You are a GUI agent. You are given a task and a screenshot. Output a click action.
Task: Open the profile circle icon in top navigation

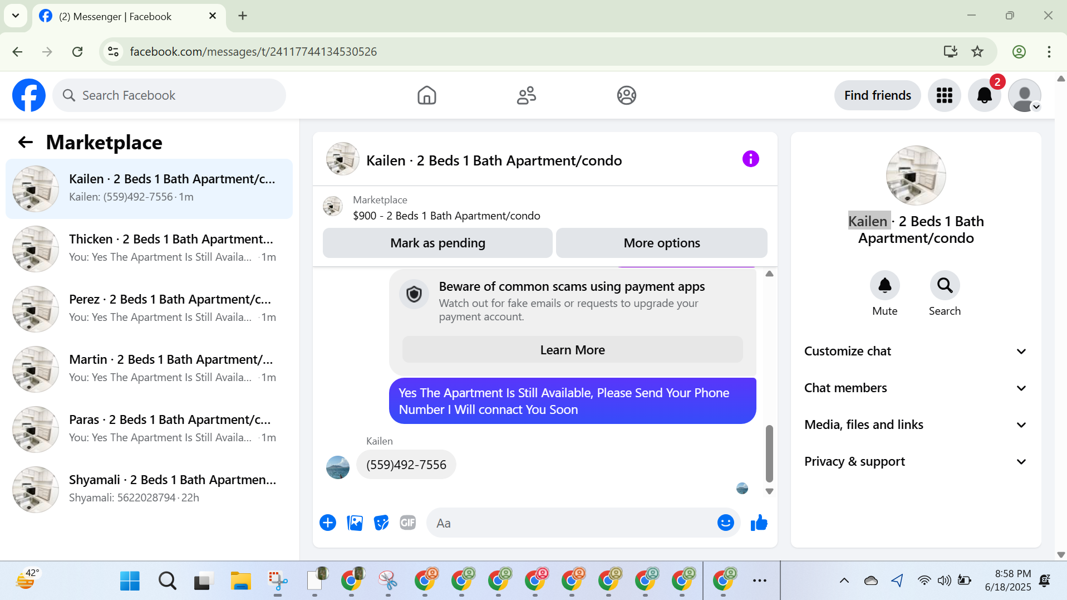tap(627, 95)
